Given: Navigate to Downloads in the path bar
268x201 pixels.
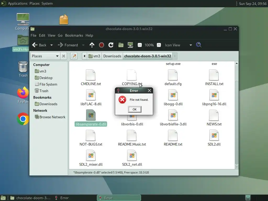Looking at the screenshot, I should 112,56.
